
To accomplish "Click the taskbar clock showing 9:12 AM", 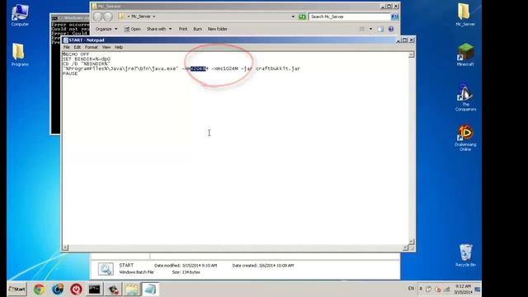I will (463, 289).
